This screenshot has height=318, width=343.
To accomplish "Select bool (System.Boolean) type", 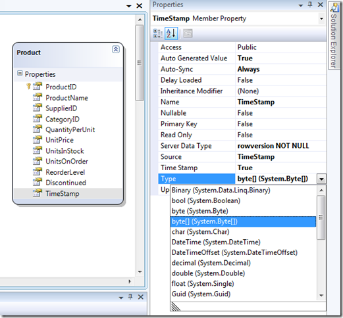I will point(243,200).
